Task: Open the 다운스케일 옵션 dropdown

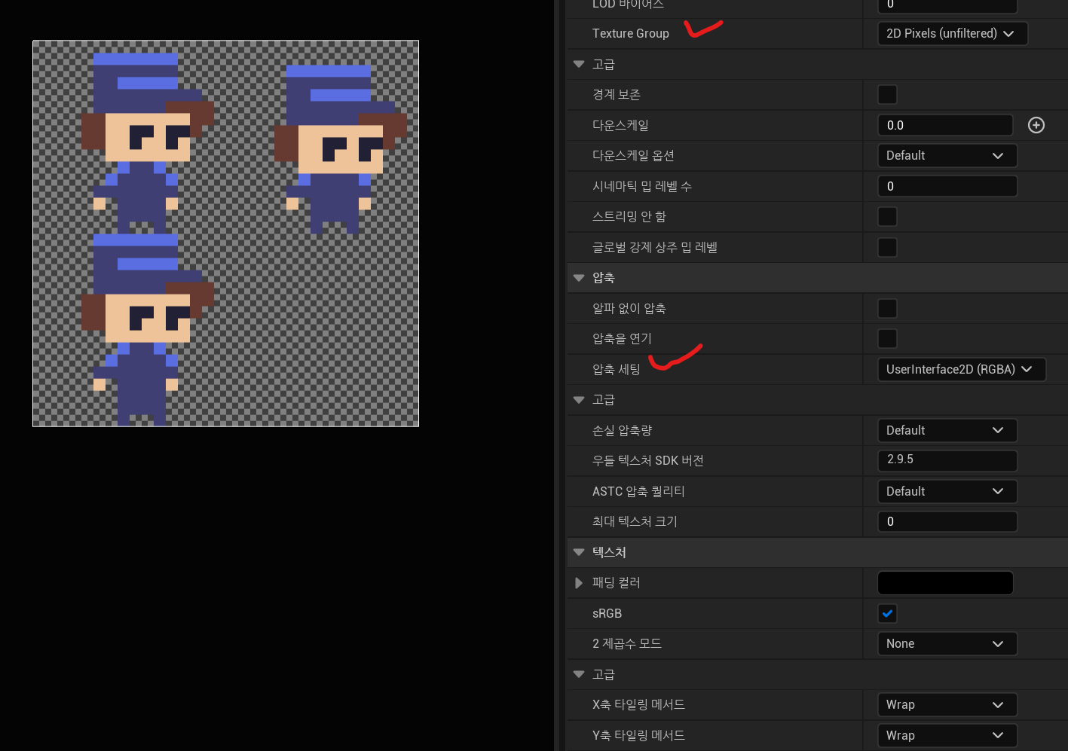Action: [947, 156]
